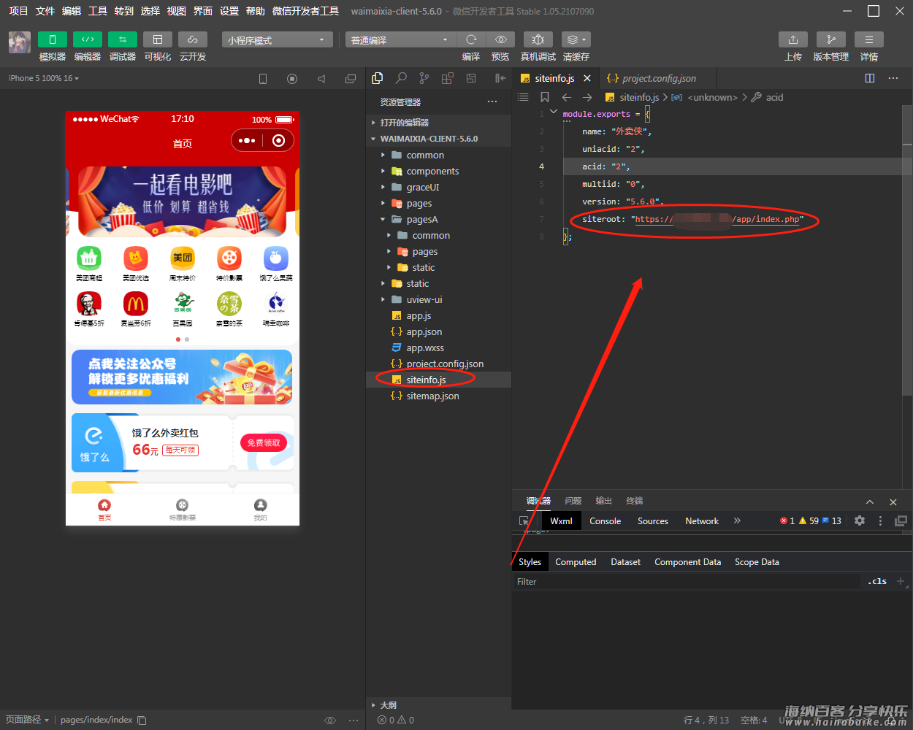
Task: Toggle simulator sound with the speaker icon
Action: coord(321,79)
